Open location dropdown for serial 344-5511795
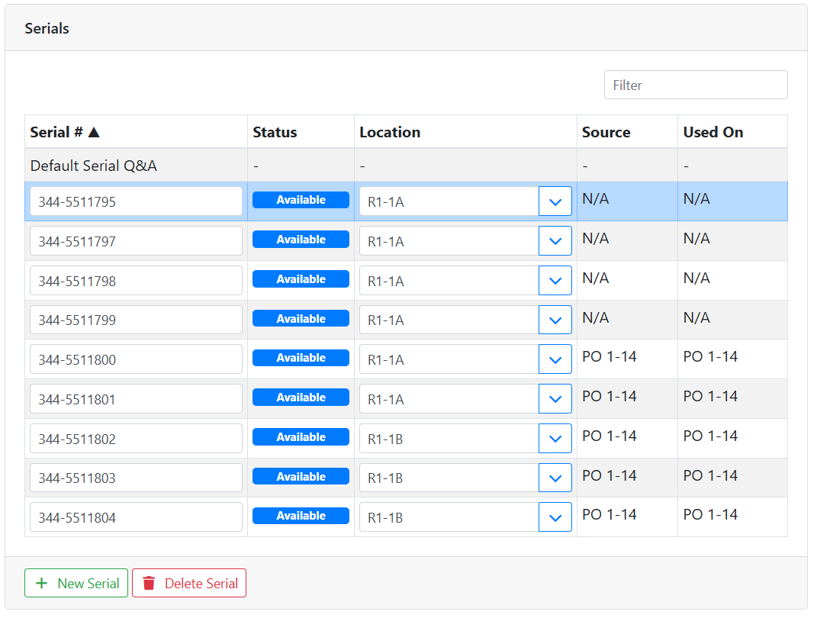Screen dimensions: 817x618 [x=555, y=201]
